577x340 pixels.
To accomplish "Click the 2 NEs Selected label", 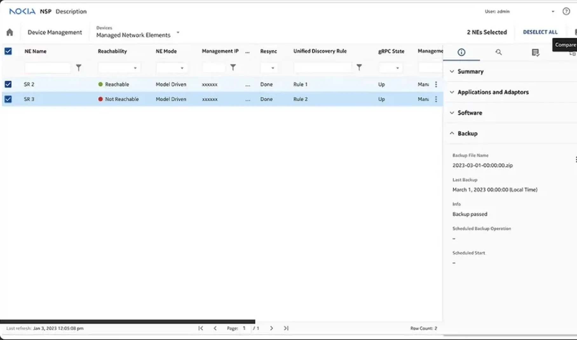I will tap(487, 32).
